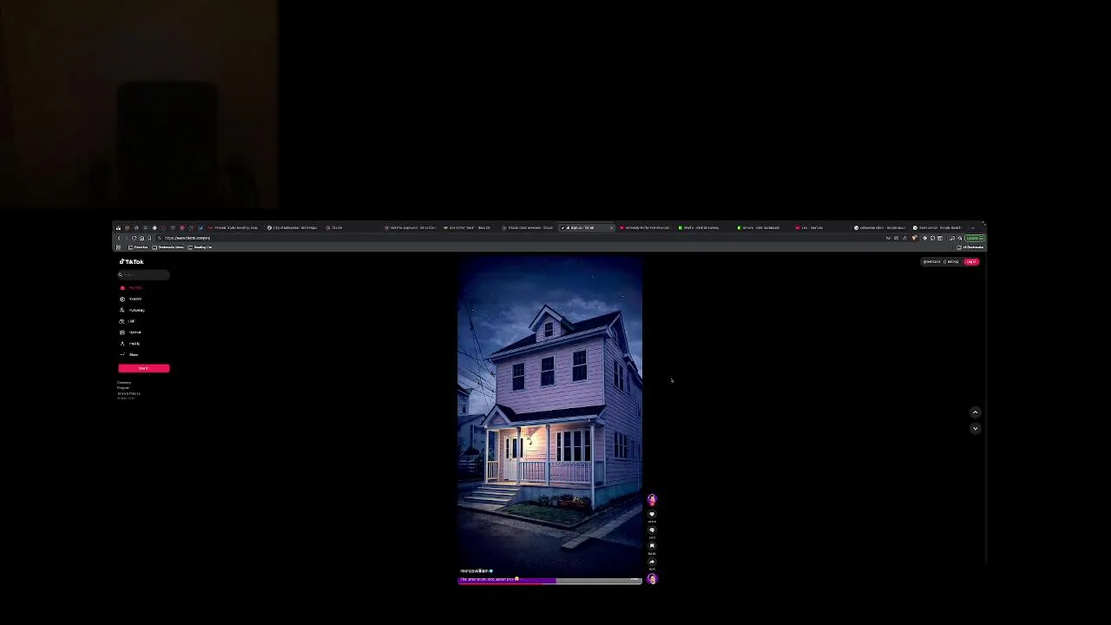
Task: Click the Get Coins button
Action: click(x=931, y=261)
